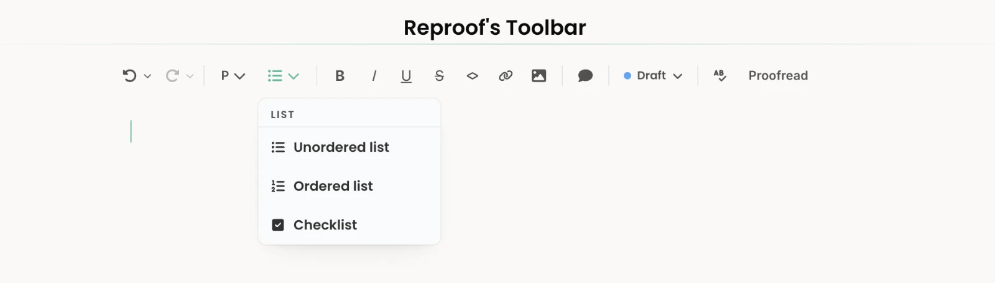Toggle strikethrough formatting
The width and height of the screenshot is (995, 283).
tap(439, 76)
